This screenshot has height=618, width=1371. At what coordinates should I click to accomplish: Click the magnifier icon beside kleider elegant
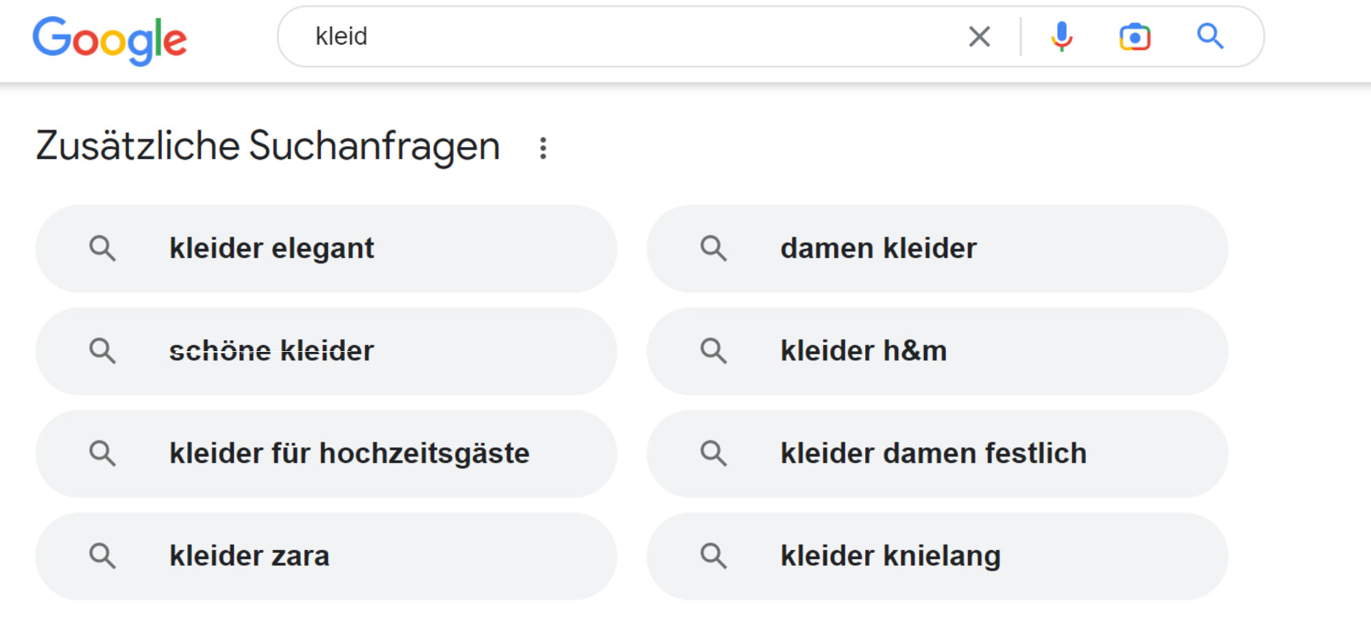pos(103,248)
